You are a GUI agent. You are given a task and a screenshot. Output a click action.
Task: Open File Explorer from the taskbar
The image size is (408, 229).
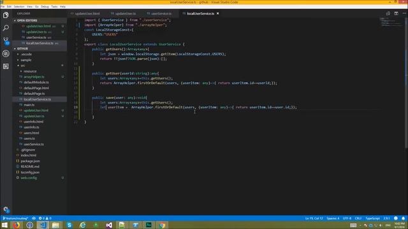[x=55, y=225]
